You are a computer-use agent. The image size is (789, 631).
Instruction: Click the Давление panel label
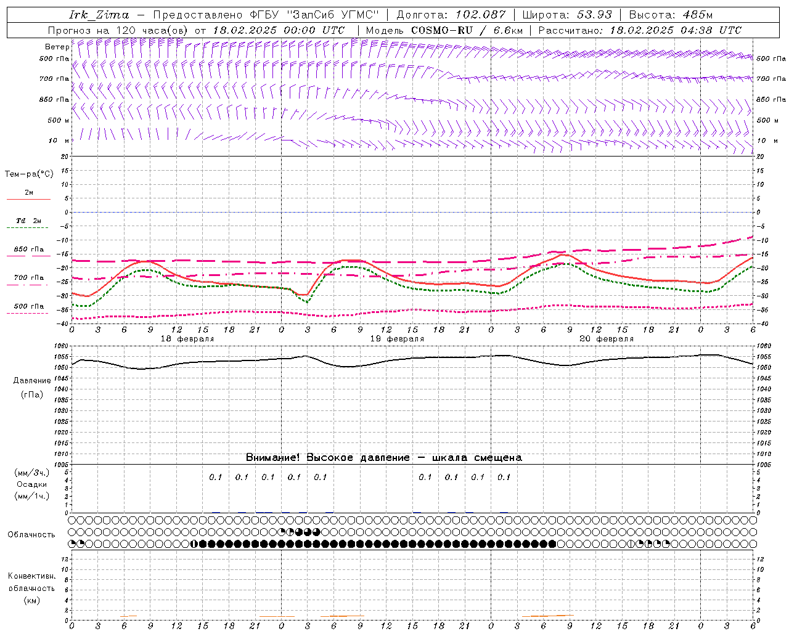click(32, 381)
